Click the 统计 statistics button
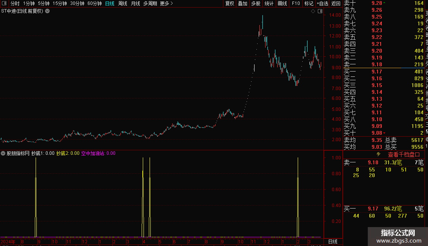 269,3
